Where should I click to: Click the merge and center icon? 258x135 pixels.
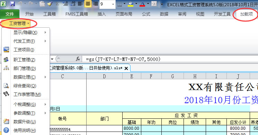tap(154, 3)
